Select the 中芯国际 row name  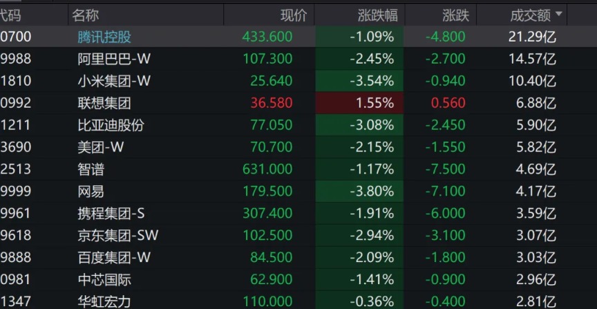(104, 280)
